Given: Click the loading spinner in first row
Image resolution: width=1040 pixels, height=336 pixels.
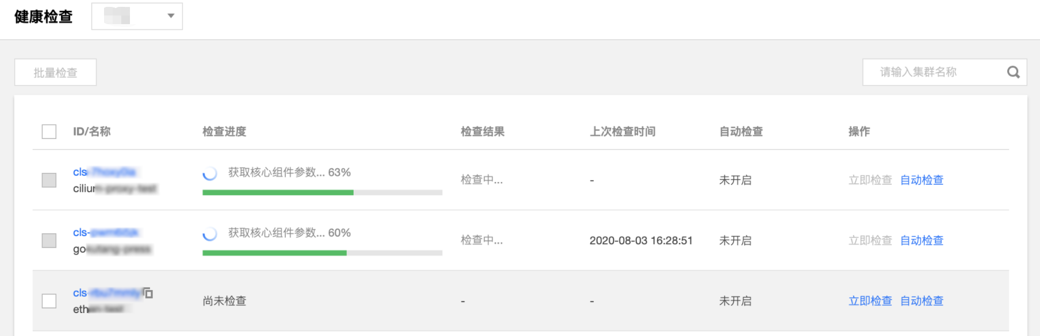Looking at the screenshot, I should coord(210,173).
